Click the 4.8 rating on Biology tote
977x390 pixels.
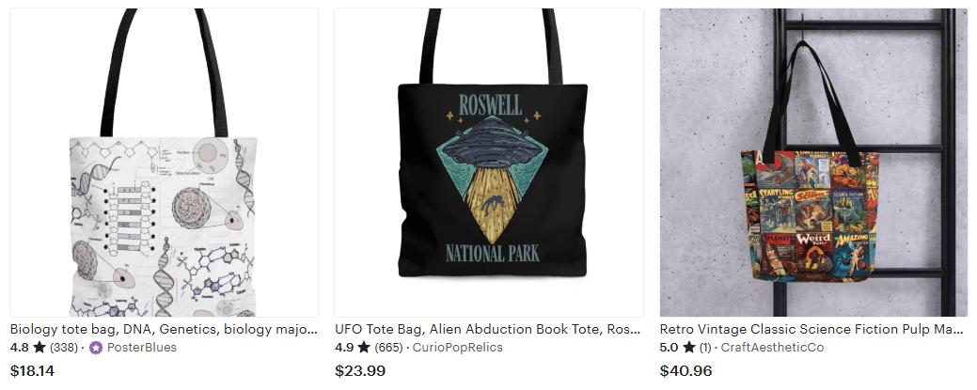[20, 348]
